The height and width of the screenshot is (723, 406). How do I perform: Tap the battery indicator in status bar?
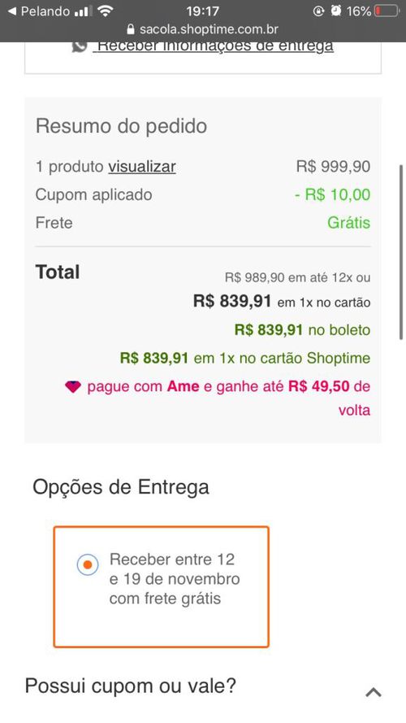387,11
